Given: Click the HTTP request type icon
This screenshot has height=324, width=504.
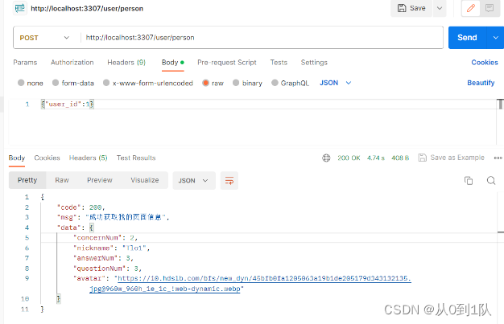Looking at the screenshot, I should pyautogui.click(x=19, y=8).
